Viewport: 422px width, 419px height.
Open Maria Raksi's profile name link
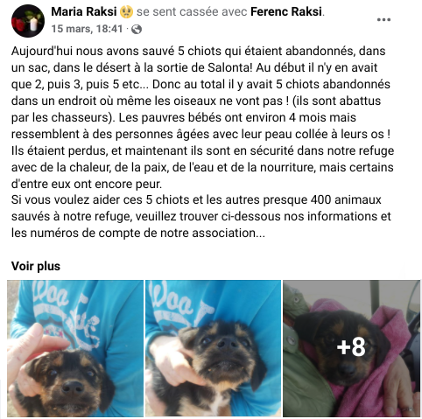pos(84,12)
